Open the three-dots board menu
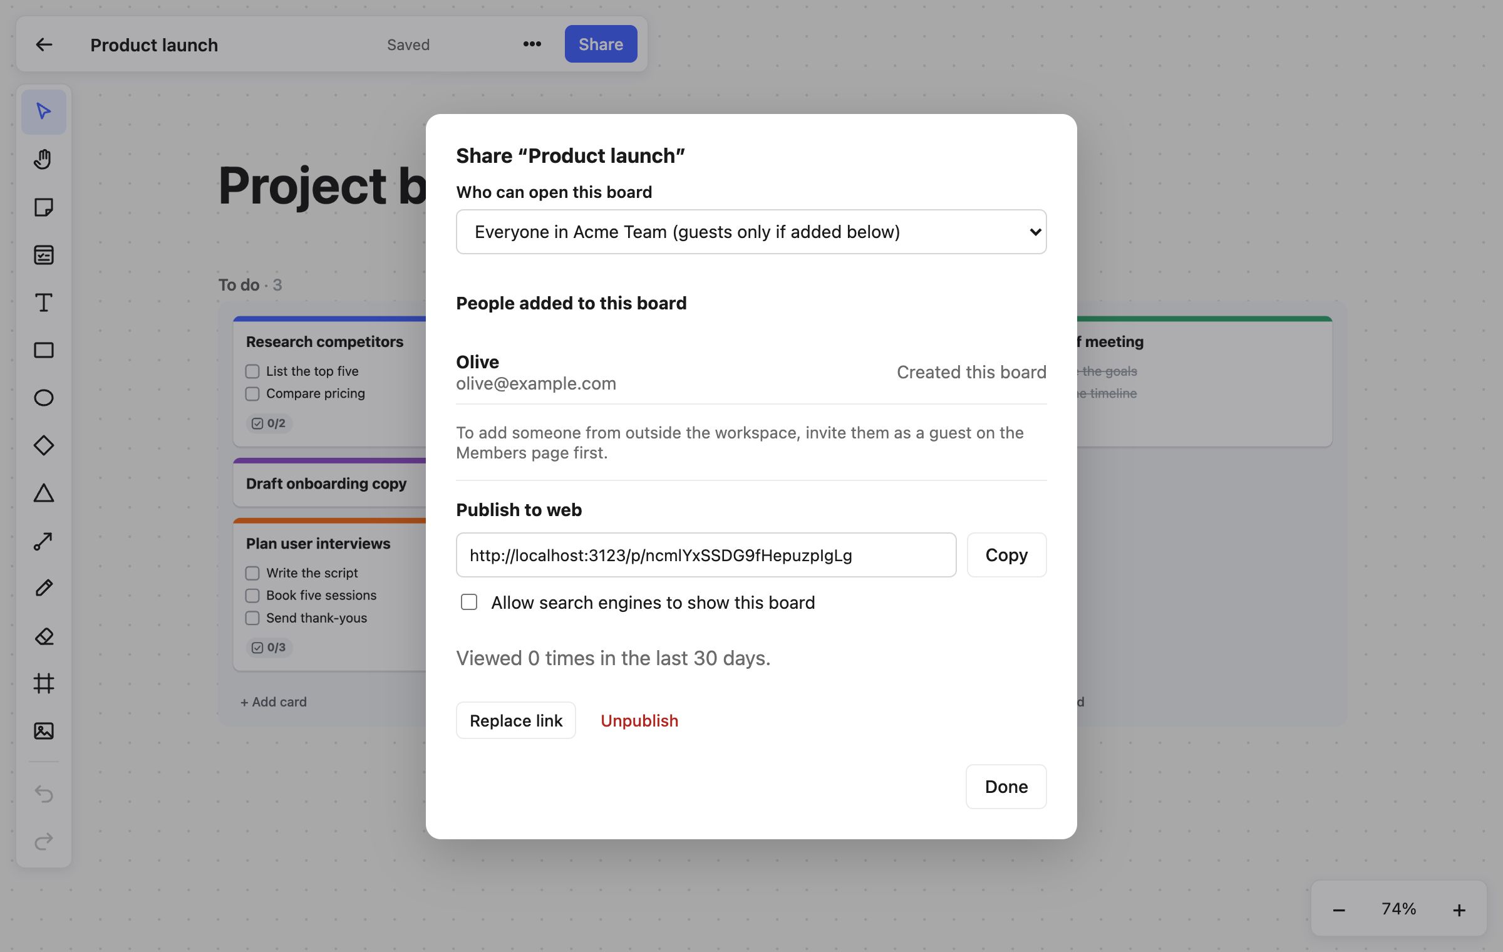Viewport: 1503px width, 952px height. (x=532, y=44)
